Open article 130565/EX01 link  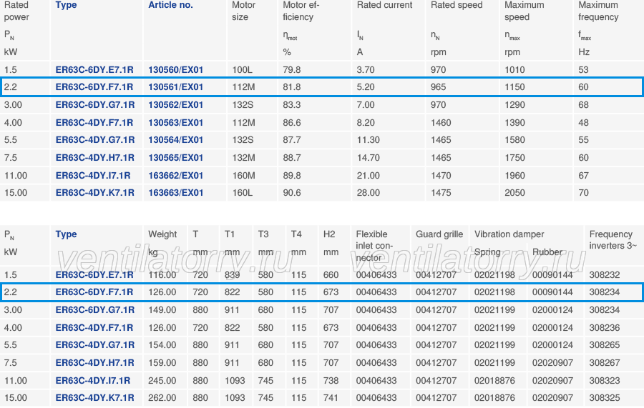(176, 158)
